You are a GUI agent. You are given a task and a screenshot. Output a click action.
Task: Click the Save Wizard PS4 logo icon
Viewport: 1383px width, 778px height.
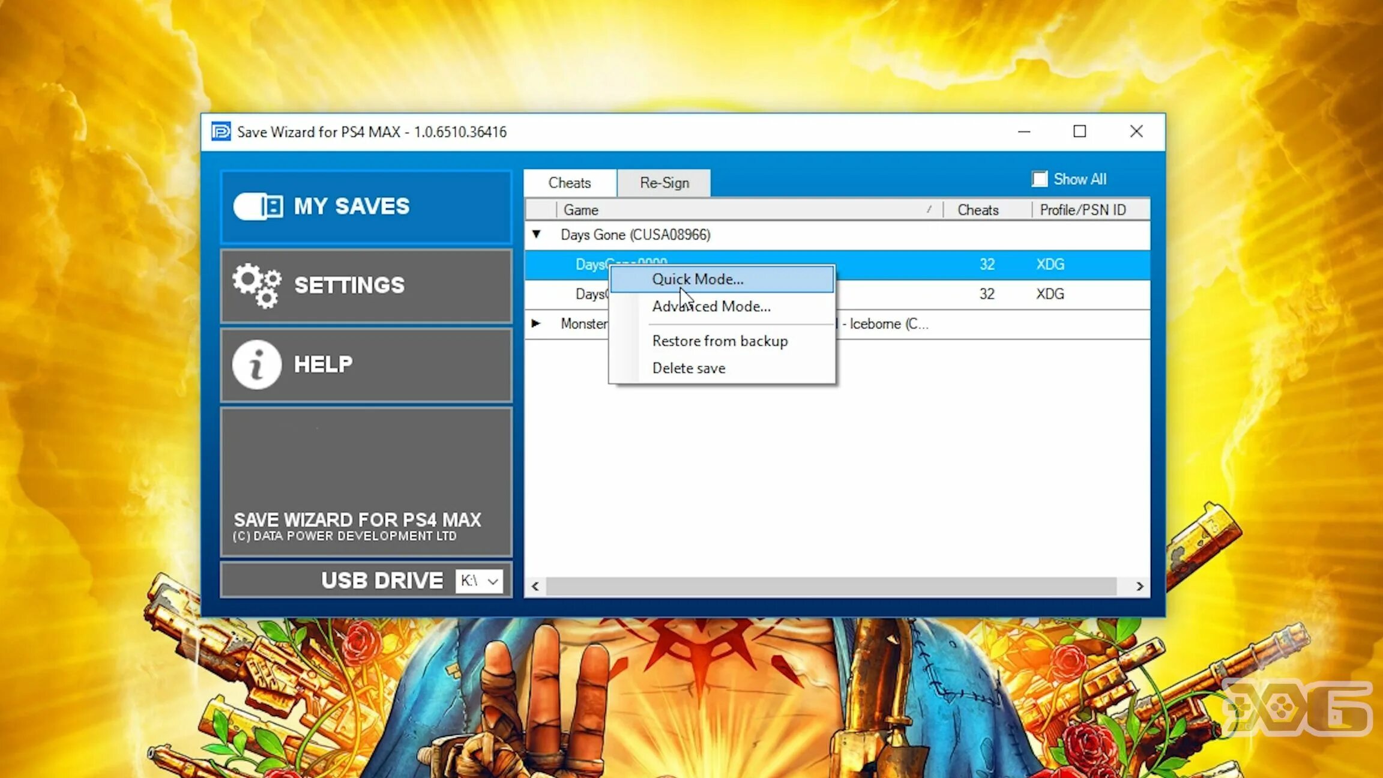pos(220,132)
